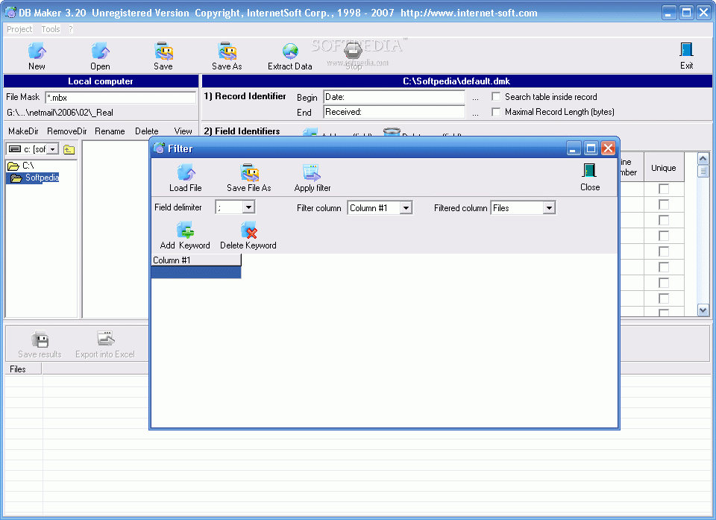The width and height of the screenshot is (716, 520).
Task: Open the Project menu
Action: tap(19, 29)
